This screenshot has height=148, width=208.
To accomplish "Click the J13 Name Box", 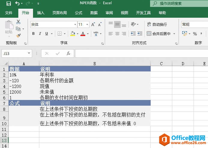I will click(x=14, y=53).
